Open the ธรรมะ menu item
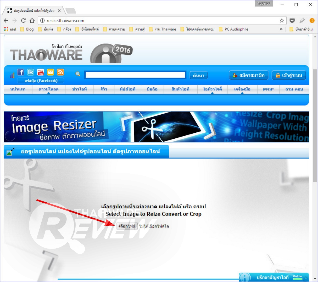 point(268,89)
